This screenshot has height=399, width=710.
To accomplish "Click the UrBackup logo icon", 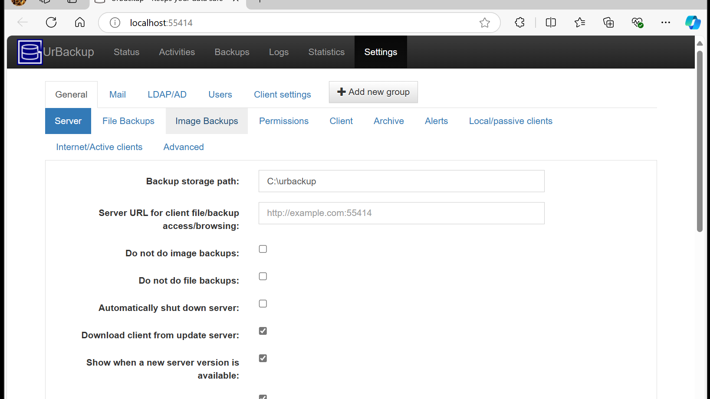I will click(x=30, y=52).
